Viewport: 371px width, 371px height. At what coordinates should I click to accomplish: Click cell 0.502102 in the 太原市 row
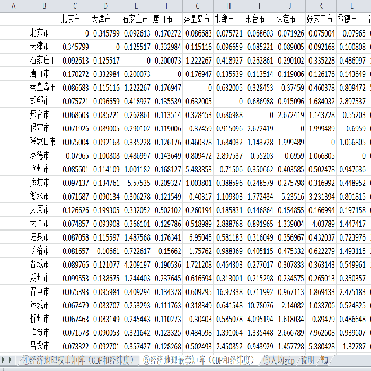click(x=167, y=210)
